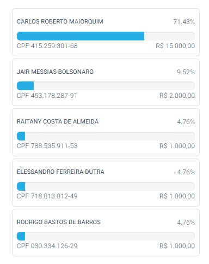Viewport: 209px width, 264px height.
Task: Open the JAIR MESSIAS BOLSONARO entry
Action: click(106, 82)
